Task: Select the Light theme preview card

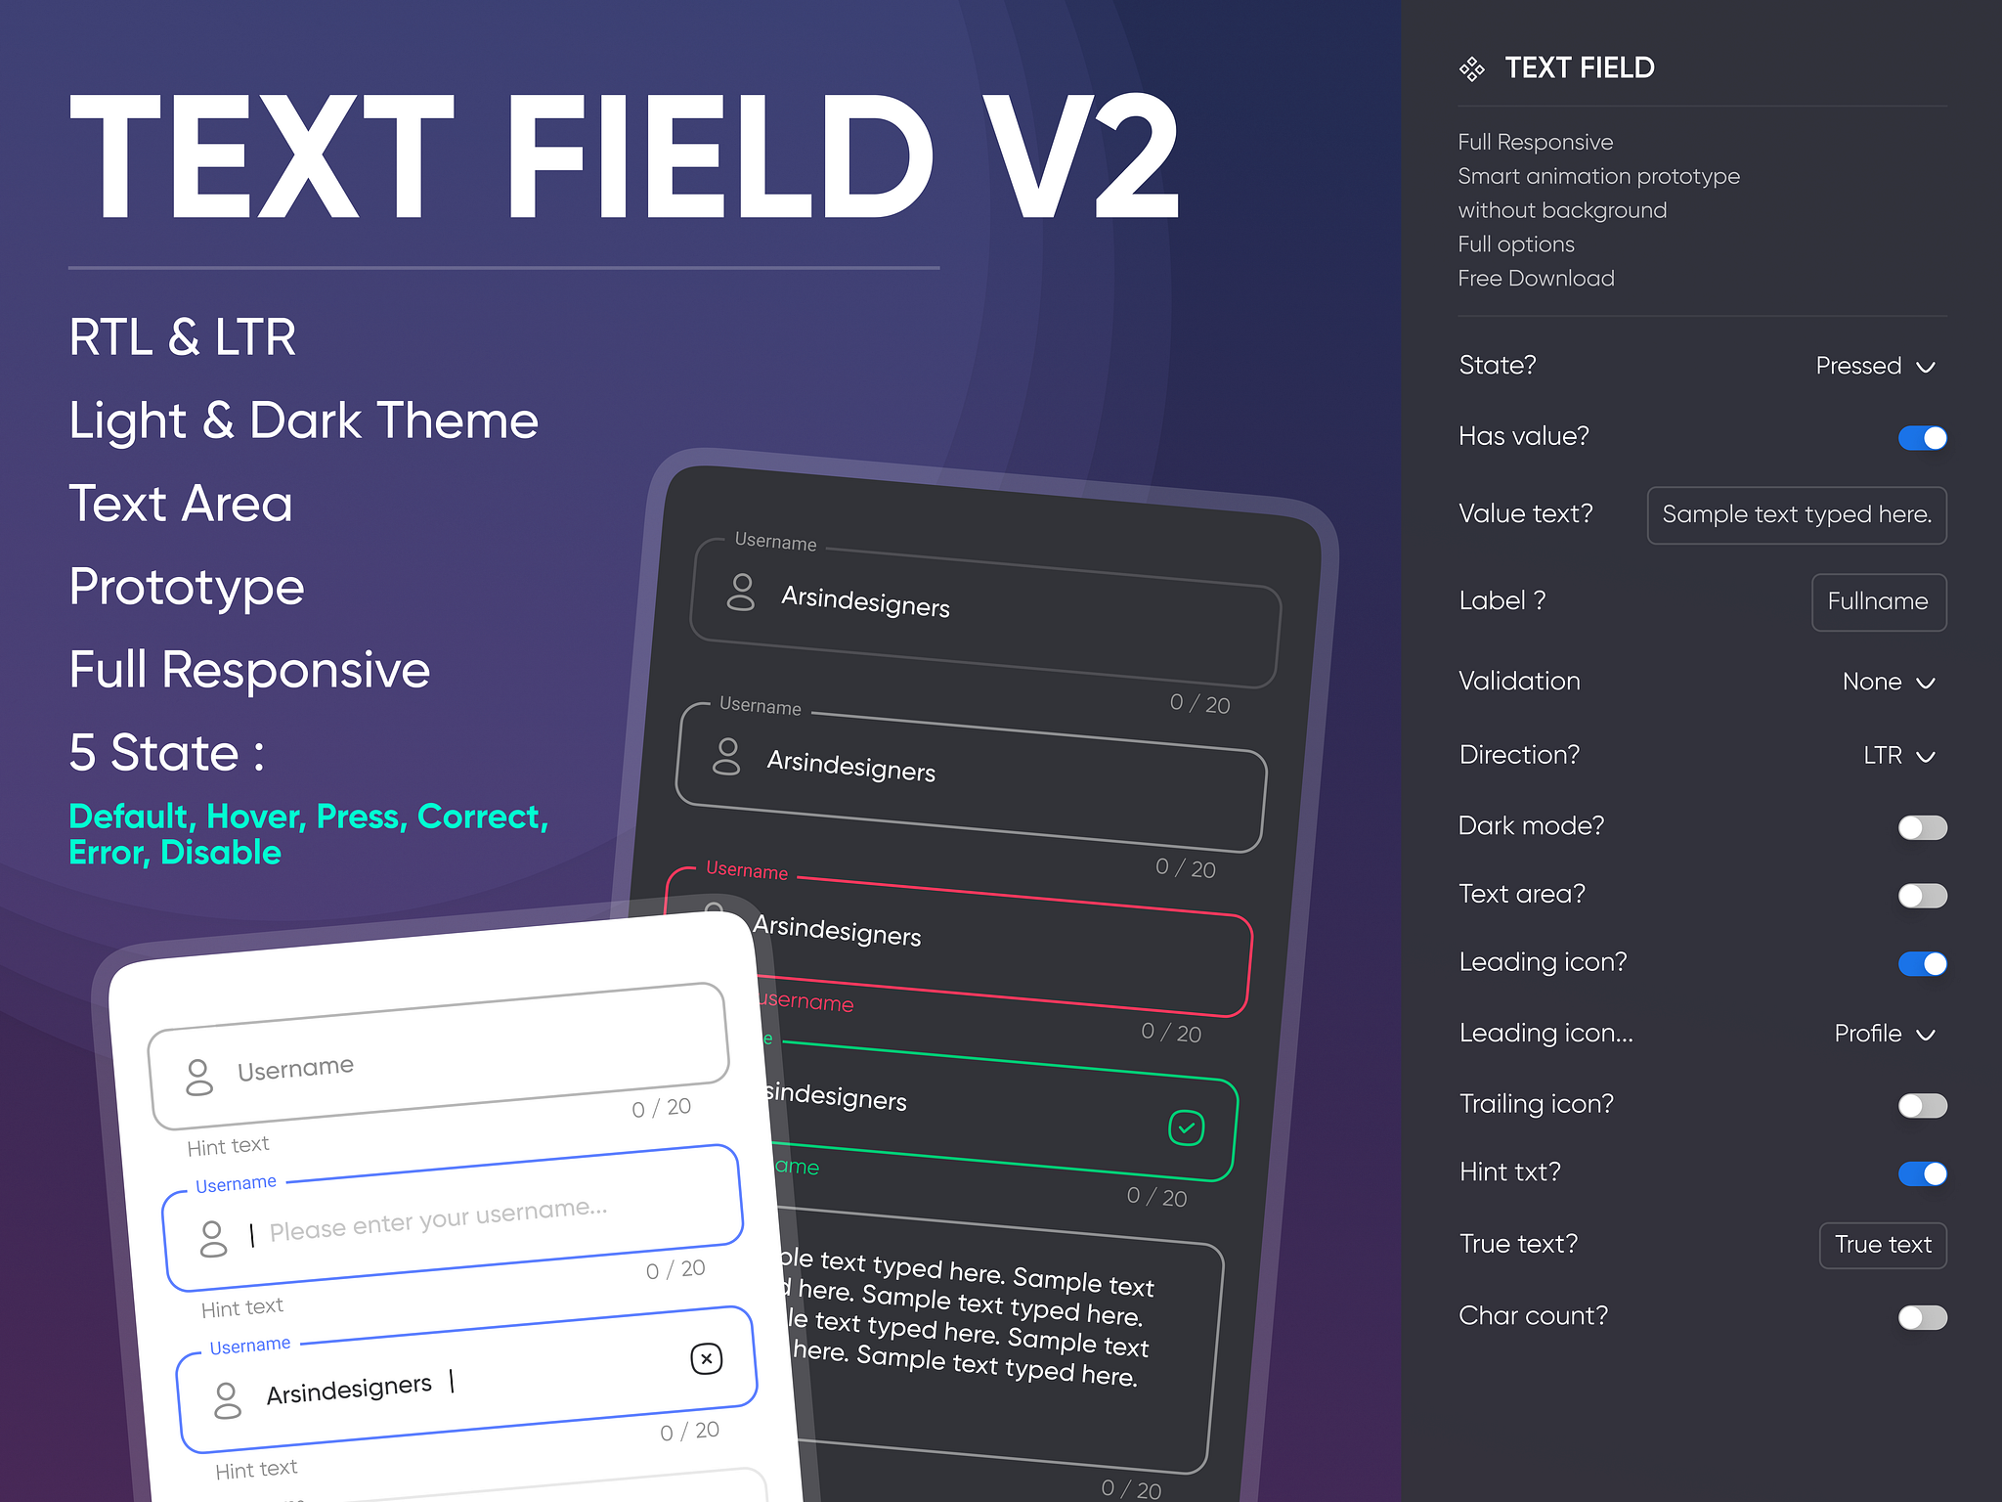Action: (x=442, y=1230)
